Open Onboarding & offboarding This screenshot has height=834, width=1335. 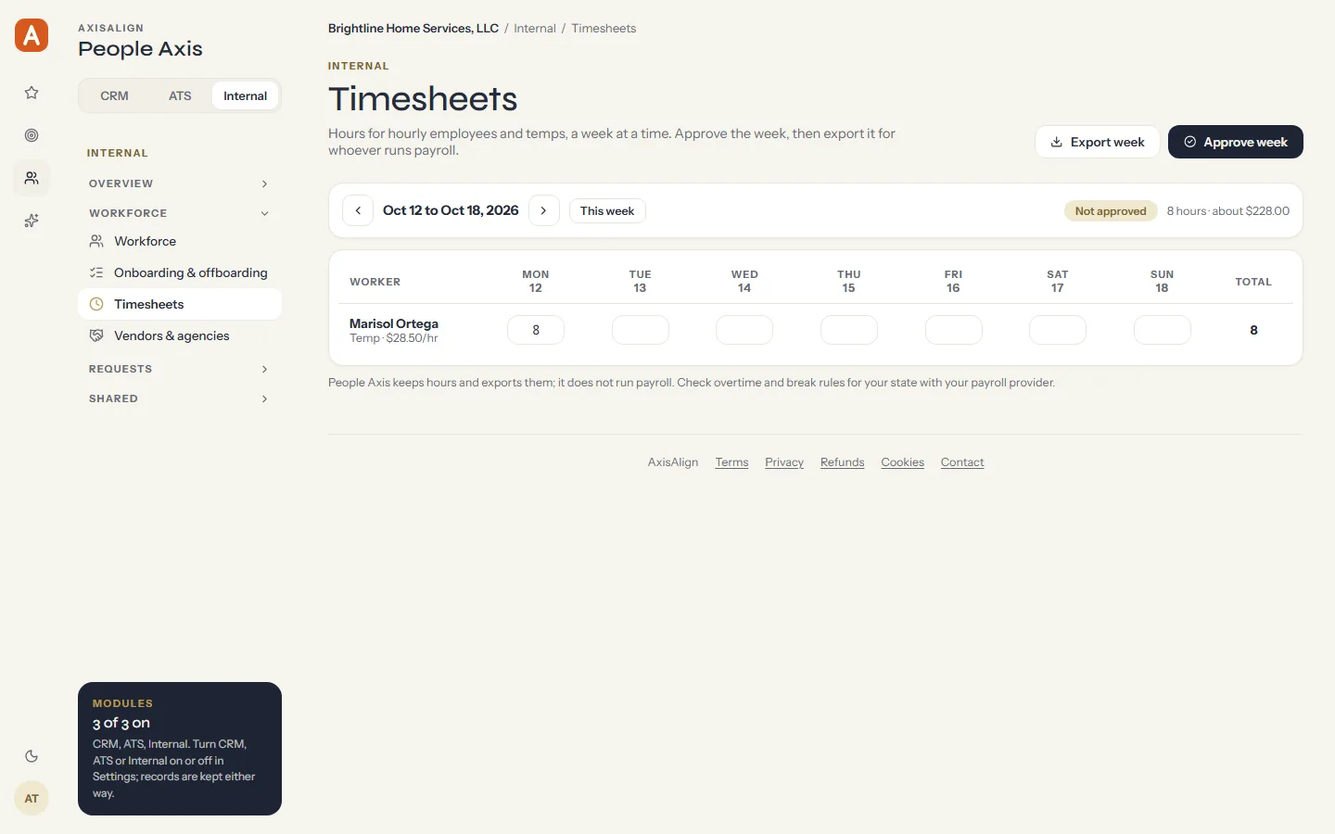(x=179, y=272)
